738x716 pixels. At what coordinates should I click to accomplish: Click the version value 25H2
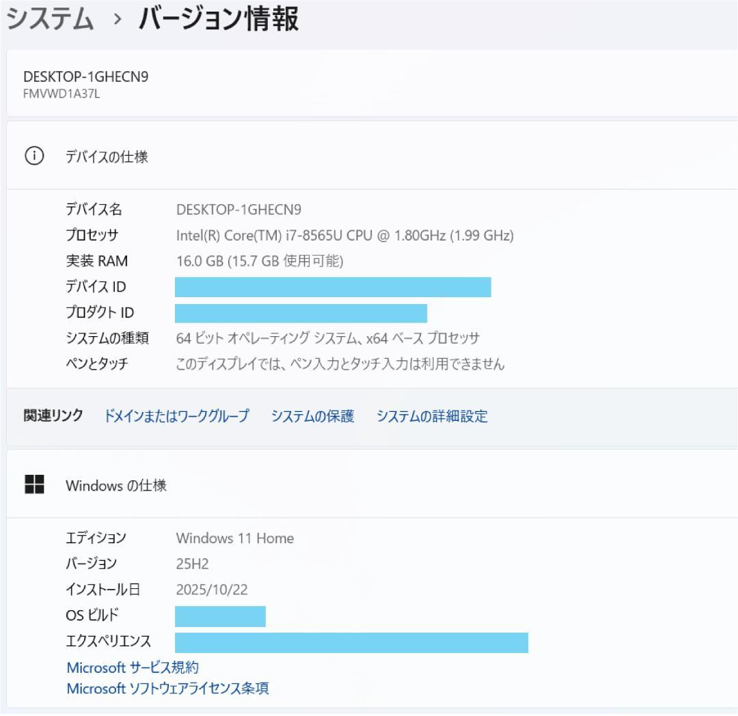click(x=193, y=564)
